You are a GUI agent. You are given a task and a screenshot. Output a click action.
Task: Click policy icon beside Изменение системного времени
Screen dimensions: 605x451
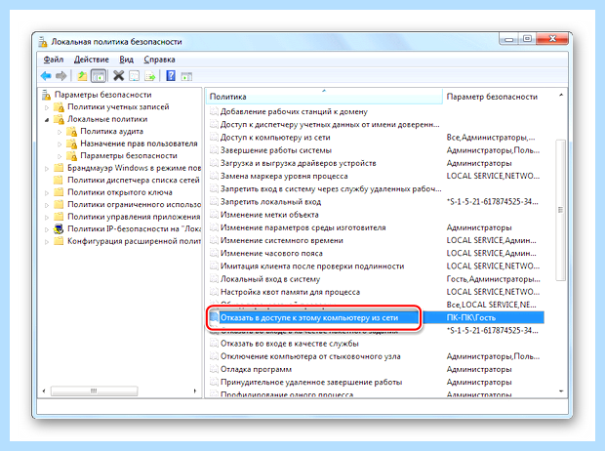coord(214,240)
